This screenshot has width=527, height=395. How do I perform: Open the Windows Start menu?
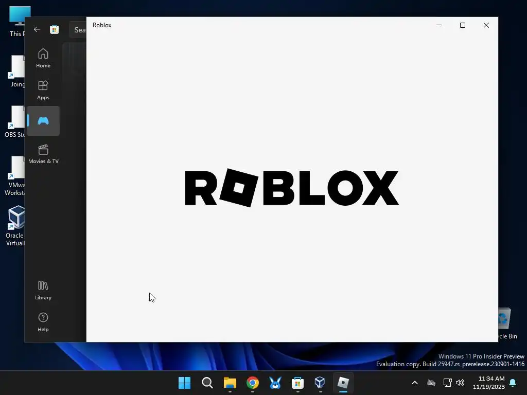coord(185,383)
